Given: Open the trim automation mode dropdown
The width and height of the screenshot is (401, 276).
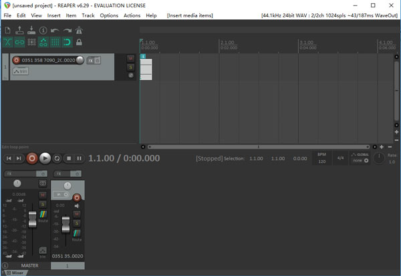Looking at the screenshot, I should (x=24, y=70).
